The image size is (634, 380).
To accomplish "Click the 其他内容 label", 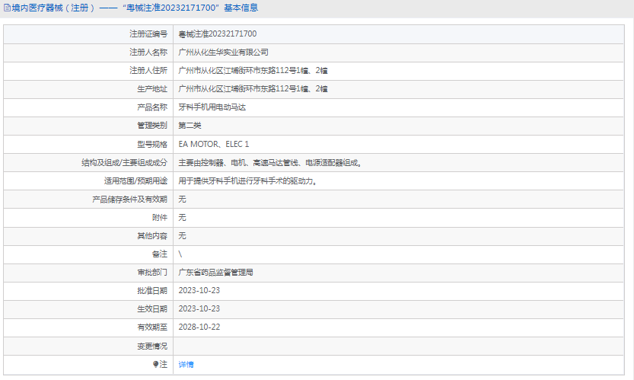I will pos(152,235).
